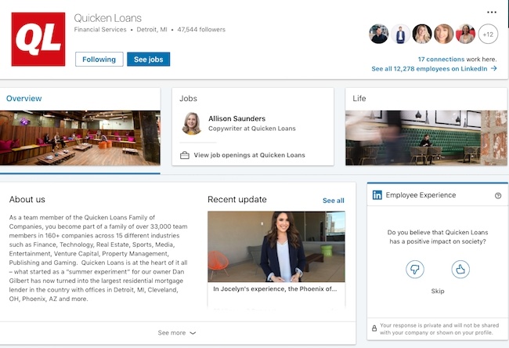This screenshot has height=348, width=509.
Task: Click the briefcase icon beside job openings
Action: point(185,155)
